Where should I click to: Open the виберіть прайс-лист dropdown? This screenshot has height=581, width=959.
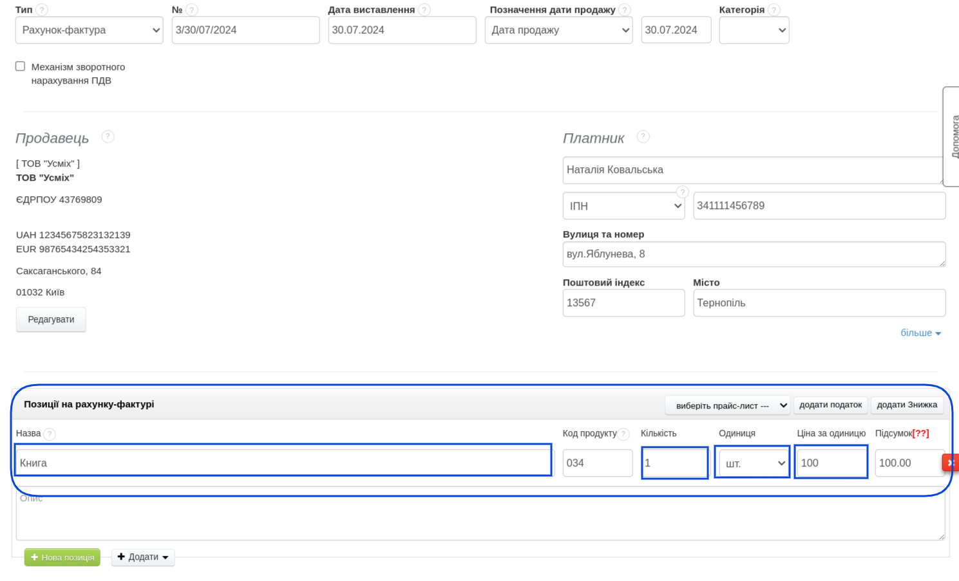pyautogui.click(x=727, y=405)
